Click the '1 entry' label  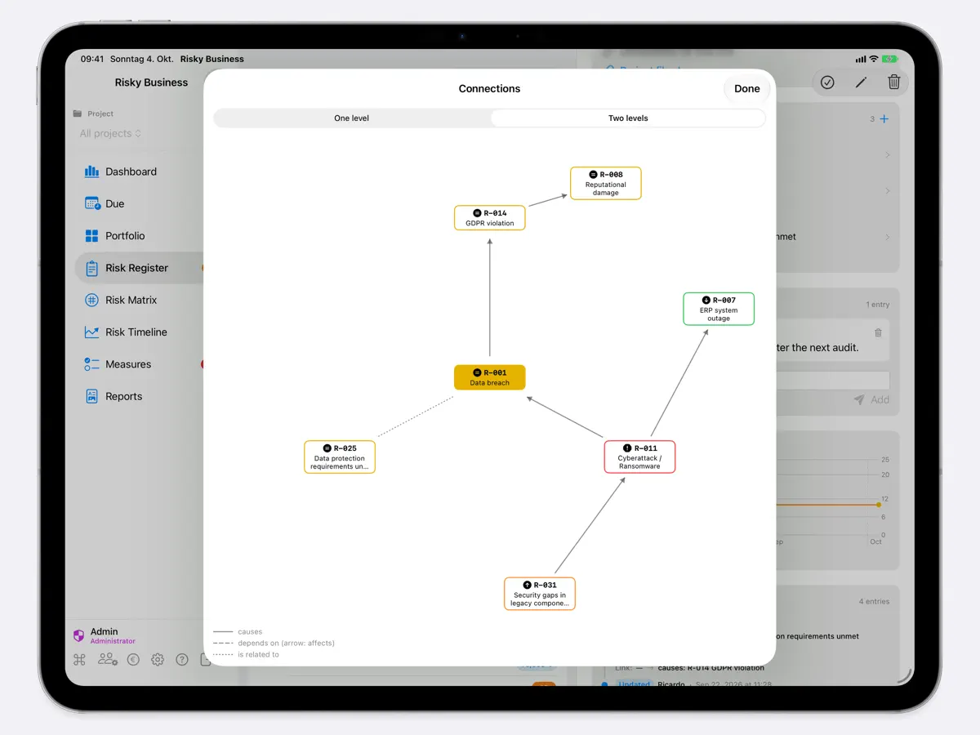pyautogui.click(x=878, y=305)
